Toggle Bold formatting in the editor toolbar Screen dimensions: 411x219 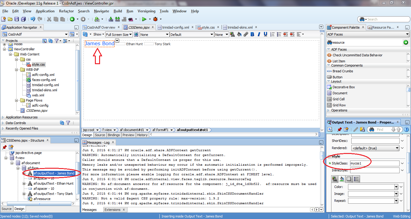pos(253,34)
